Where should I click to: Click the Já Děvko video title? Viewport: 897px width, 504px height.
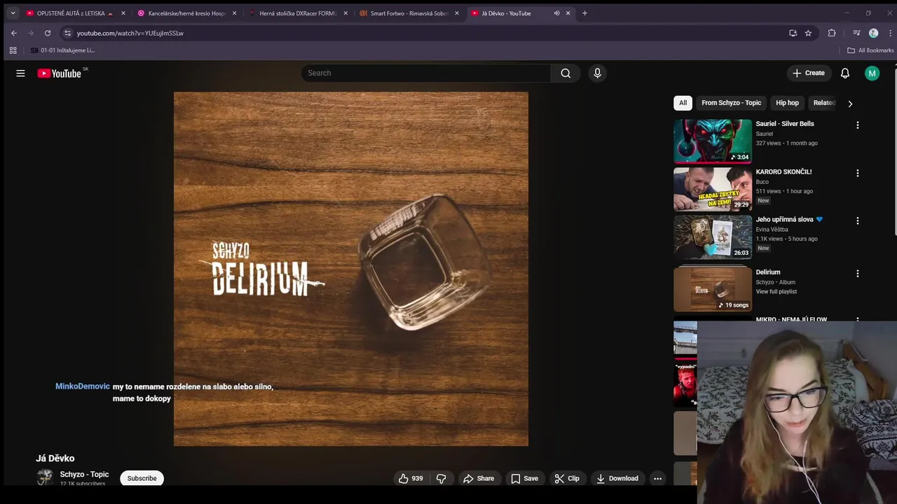pos(55,458)
